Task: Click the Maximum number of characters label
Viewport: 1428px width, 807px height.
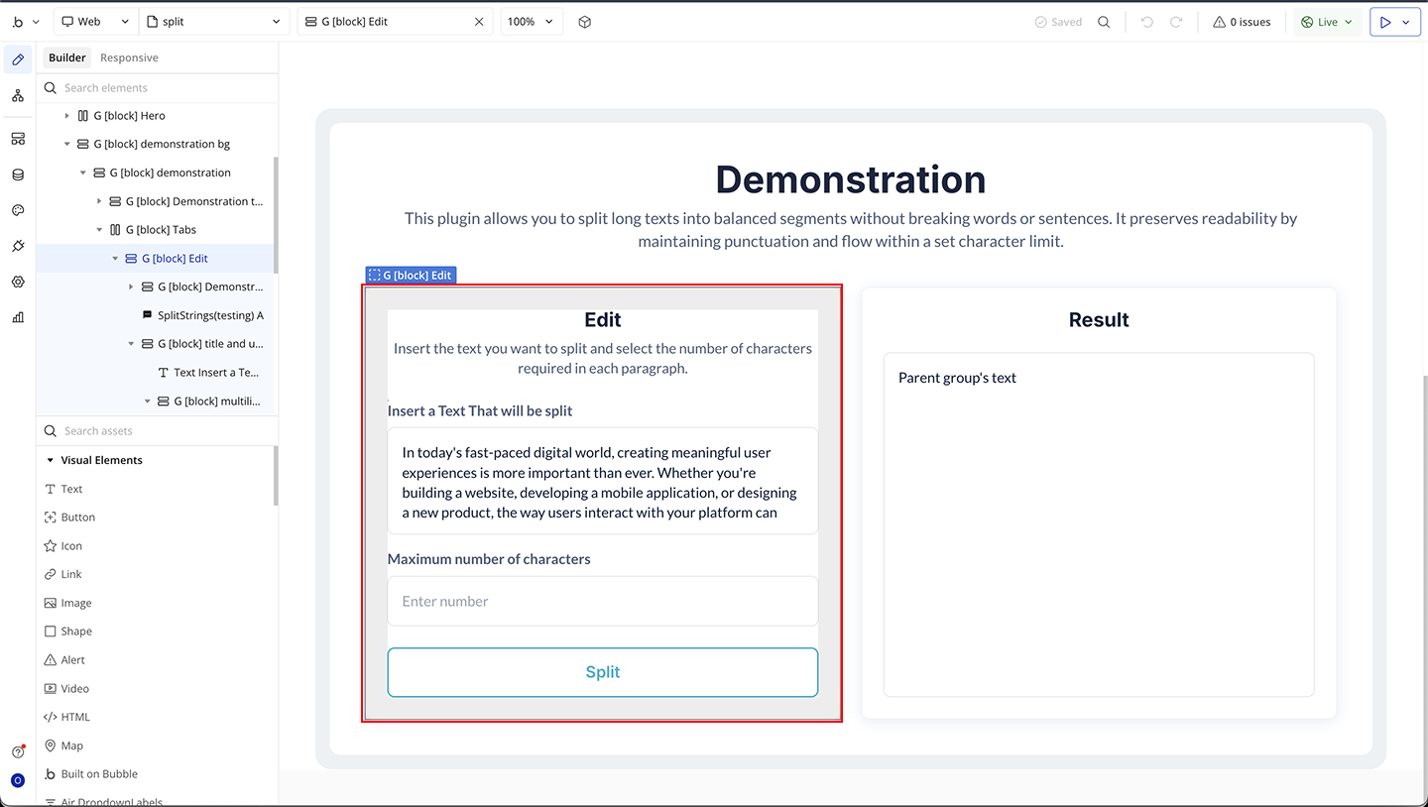Action: click(x=489, y=559)
